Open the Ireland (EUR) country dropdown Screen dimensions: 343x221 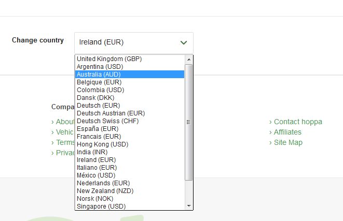click(x=134, y=43)
